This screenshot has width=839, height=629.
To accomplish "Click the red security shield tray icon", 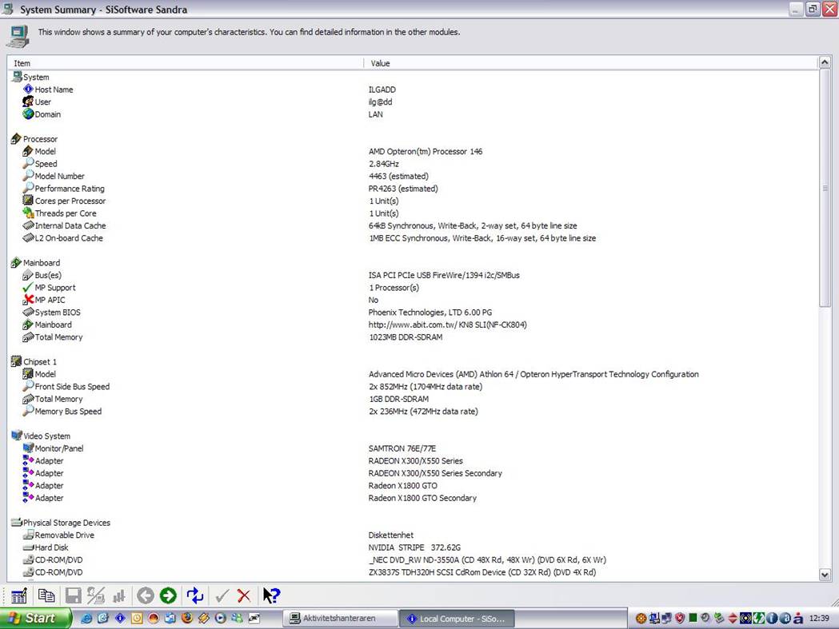I will [680, 619].
